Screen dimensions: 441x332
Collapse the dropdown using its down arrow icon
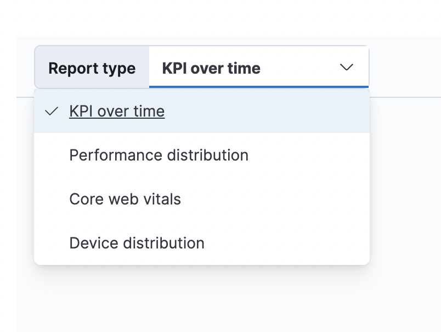(346, 68)
